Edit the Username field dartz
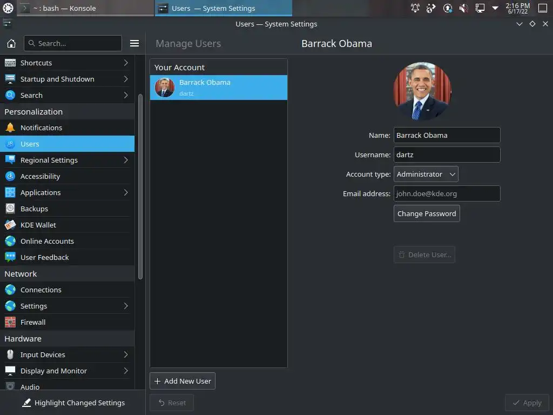 tap(447, 155)
